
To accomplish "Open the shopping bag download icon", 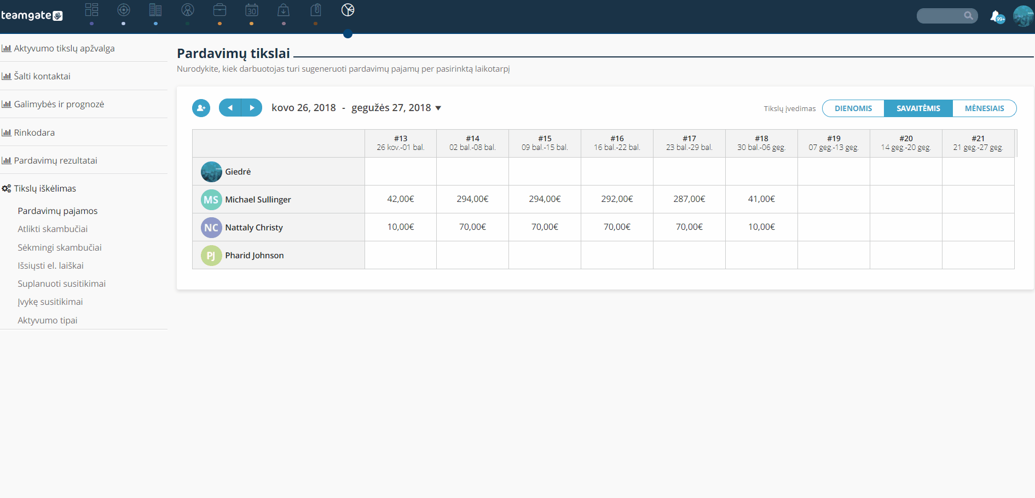I will pos(284,10).
